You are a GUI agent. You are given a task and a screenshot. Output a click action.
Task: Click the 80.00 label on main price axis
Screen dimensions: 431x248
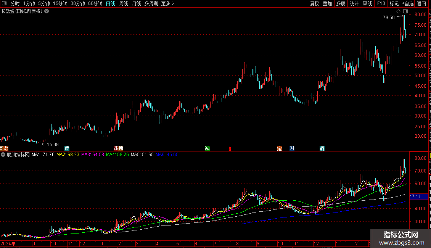click(x=420, y=14)
